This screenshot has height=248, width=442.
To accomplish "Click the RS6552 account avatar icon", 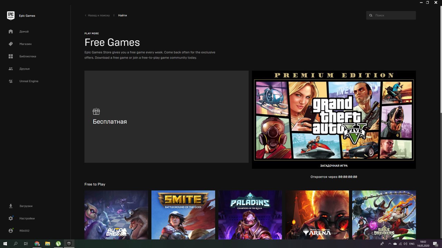I will 11,231.
